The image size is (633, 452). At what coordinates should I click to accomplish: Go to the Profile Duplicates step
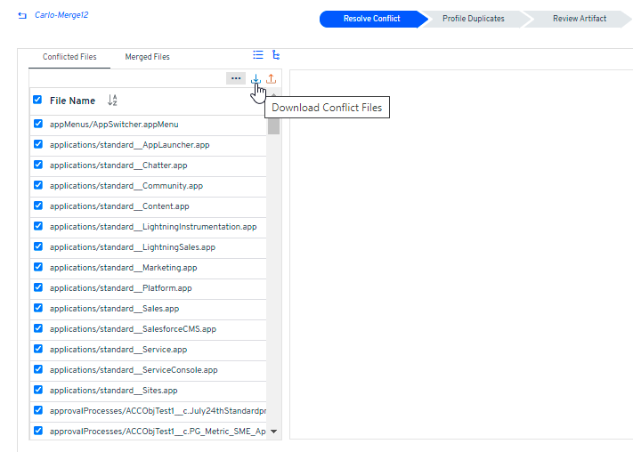[x=473, y=19]
